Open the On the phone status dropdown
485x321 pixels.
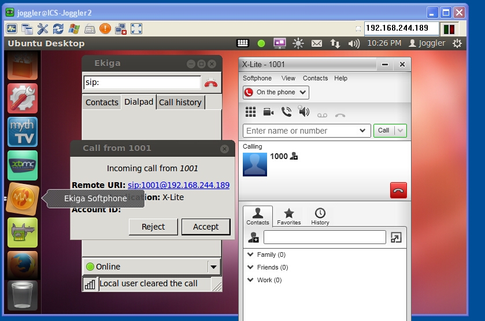coord(276,92)
